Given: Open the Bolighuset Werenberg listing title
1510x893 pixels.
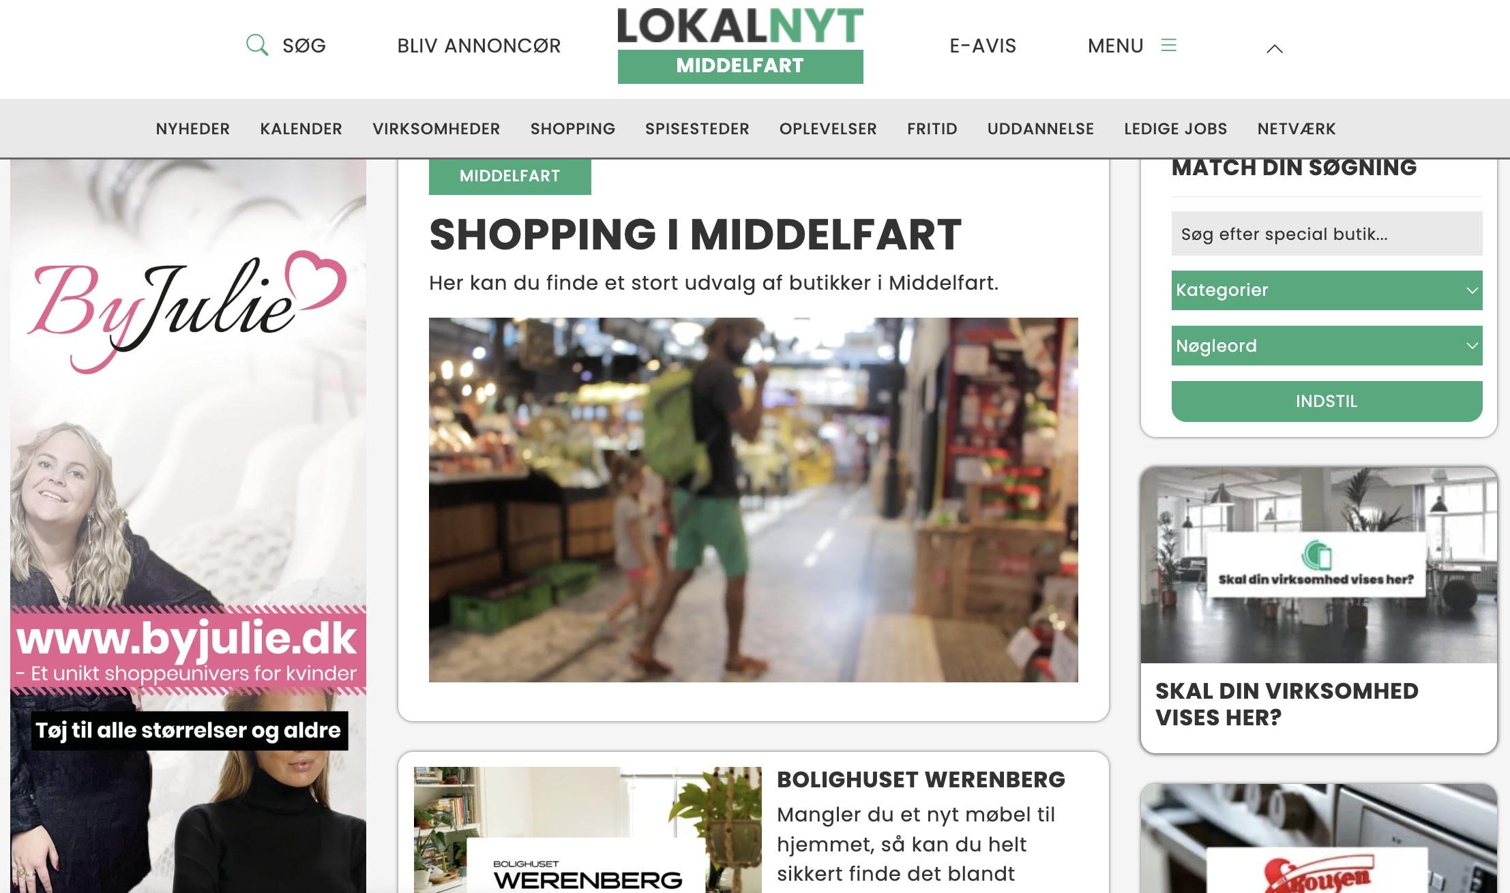Looking at the screenshot, I should [921, 780].
